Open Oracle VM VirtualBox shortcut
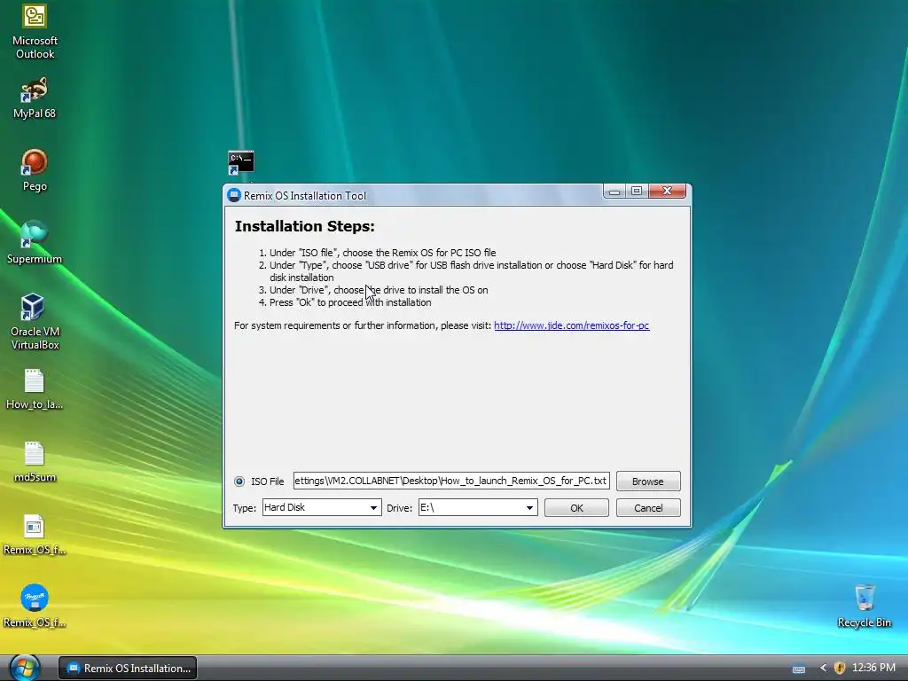The image size is (908, 681). click(35, 322)
